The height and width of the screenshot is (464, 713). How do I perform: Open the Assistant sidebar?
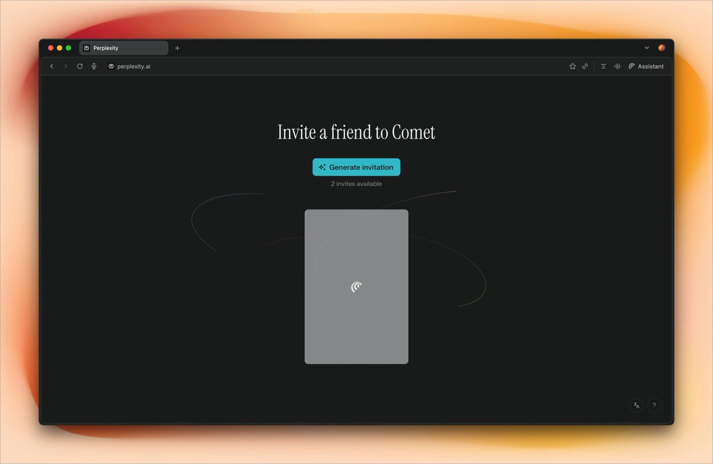(646, 66)
